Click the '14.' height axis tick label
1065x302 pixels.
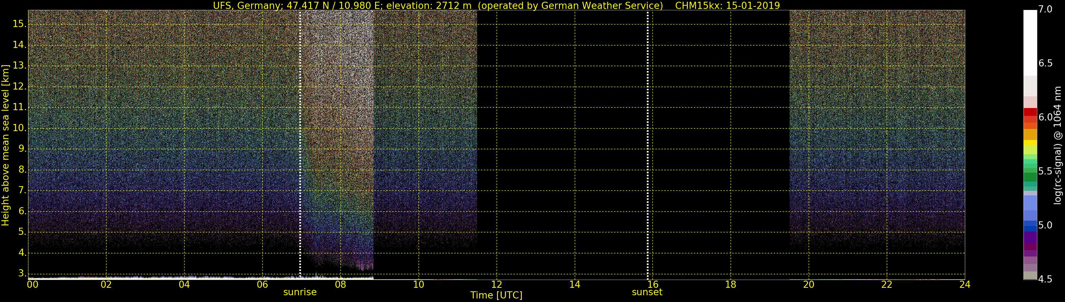point(20,45)
